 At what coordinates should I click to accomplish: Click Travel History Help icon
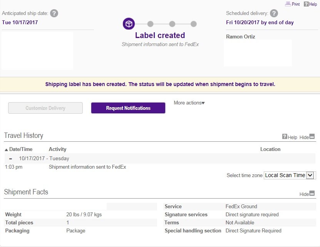pyautogui.click(x=285, y=136)
